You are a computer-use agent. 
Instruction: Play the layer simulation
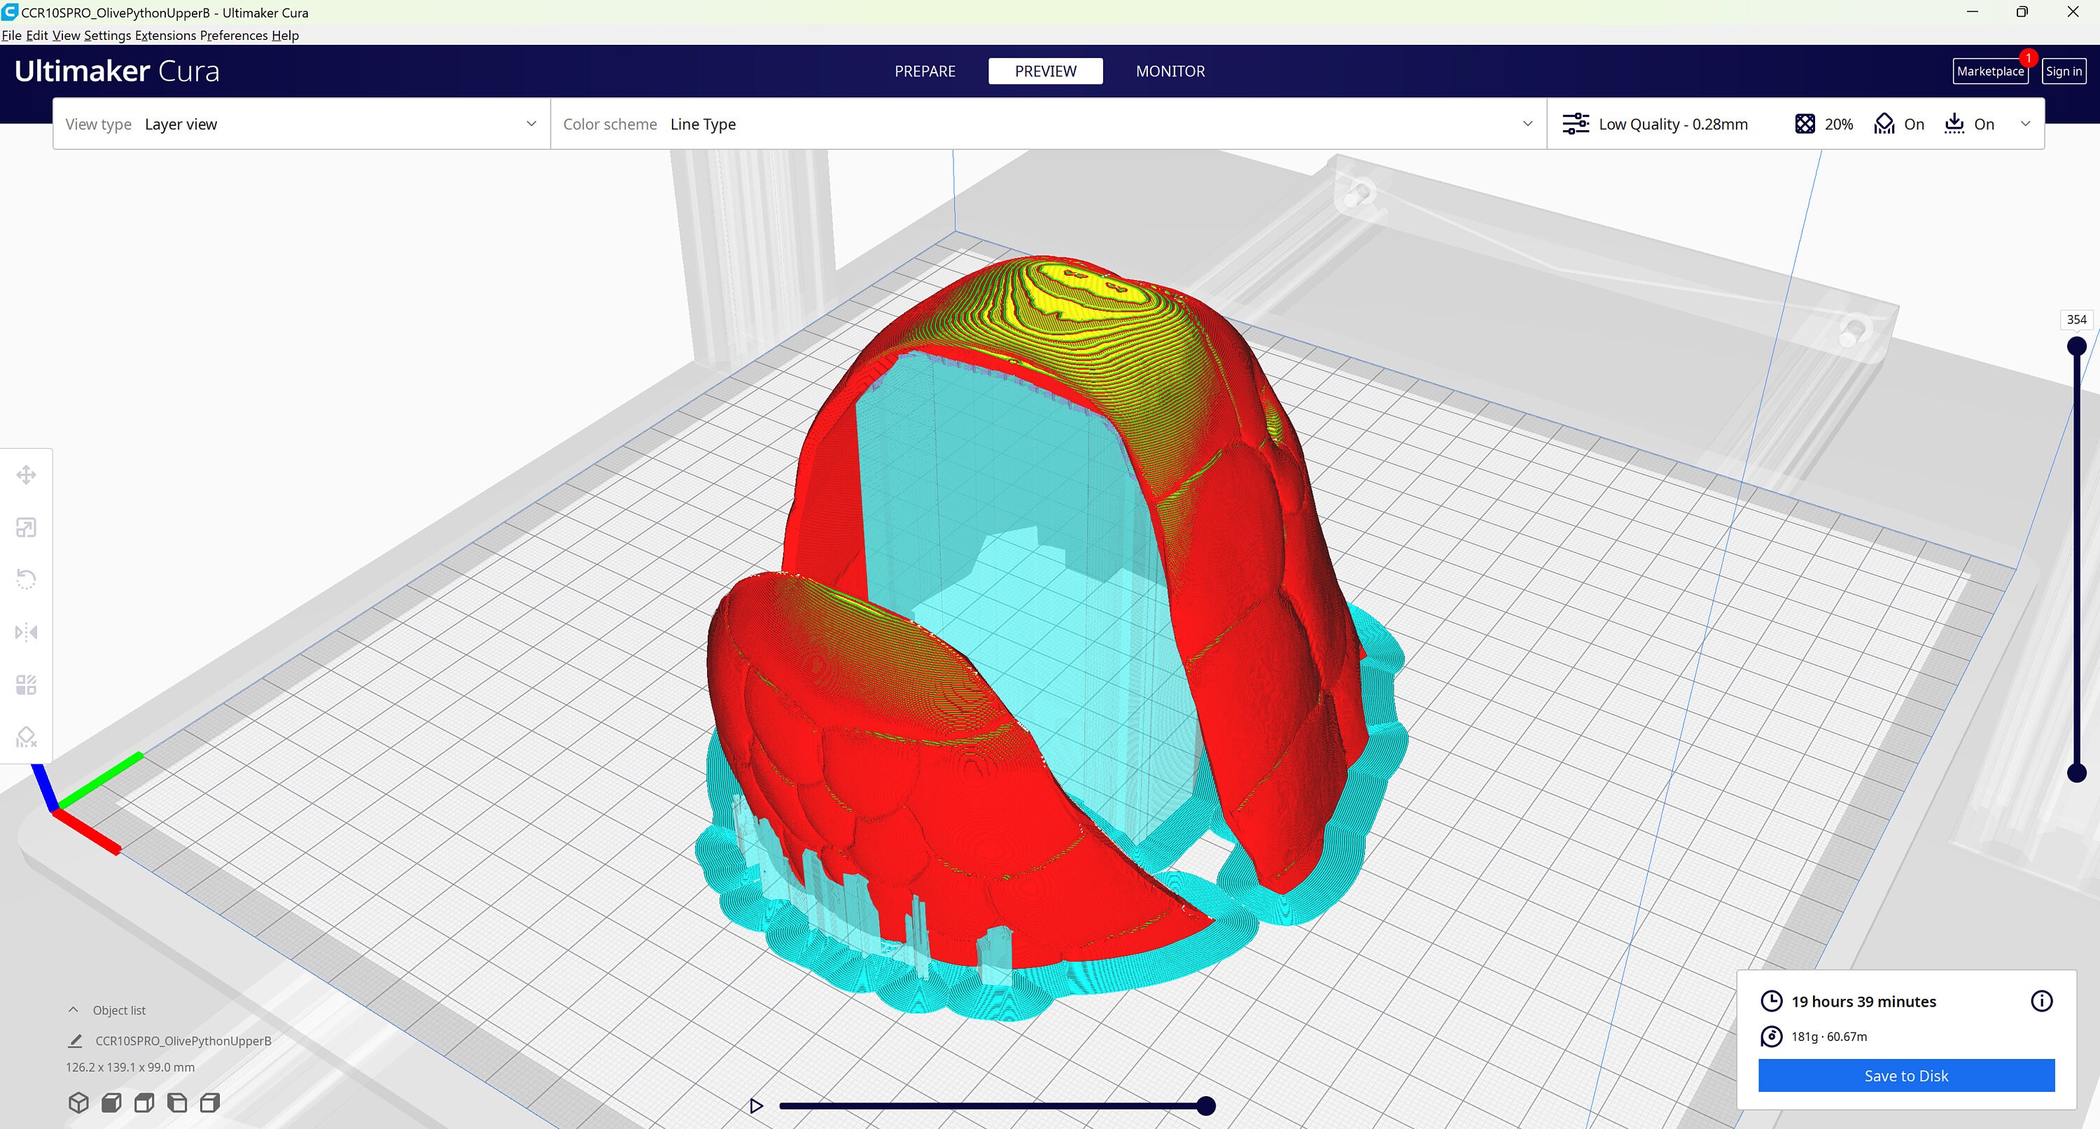(x=756, y=1106)
